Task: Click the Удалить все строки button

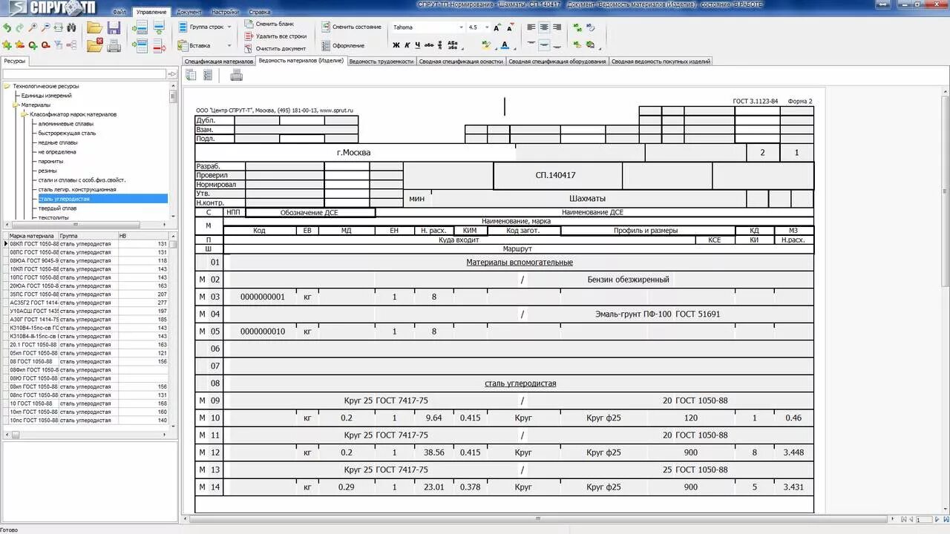Action: coord(275,36)
